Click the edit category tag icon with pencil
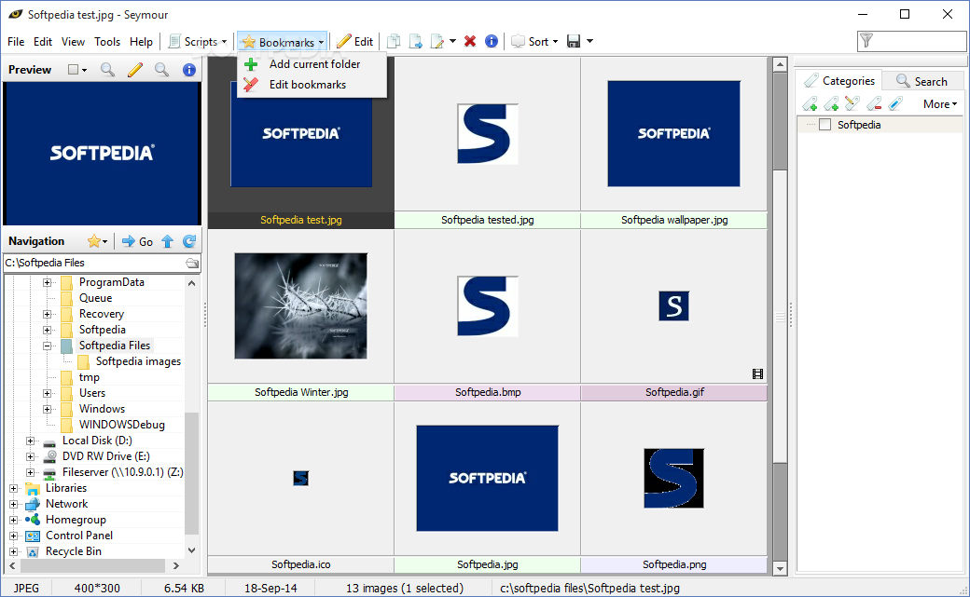The image size is (970, 597). (852, 103)
